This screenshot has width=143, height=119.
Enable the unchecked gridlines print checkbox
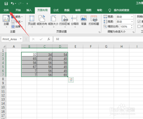pos(139,26)
